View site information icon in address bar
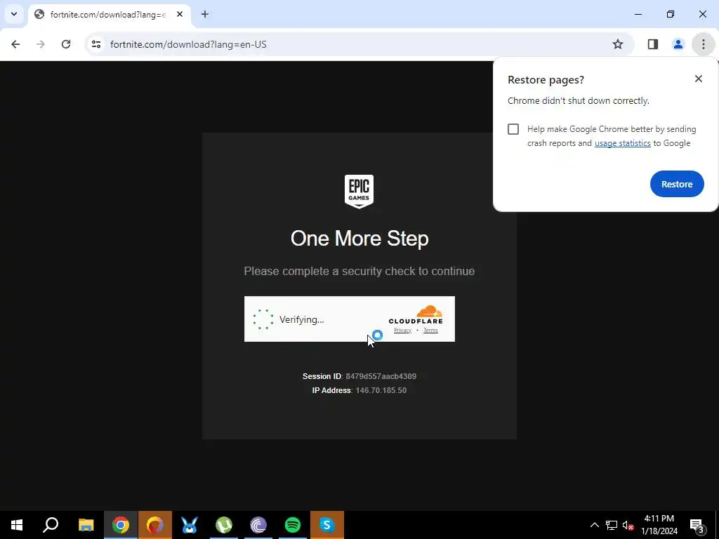This screenshot has width=719, height=539. pos(95,44)
